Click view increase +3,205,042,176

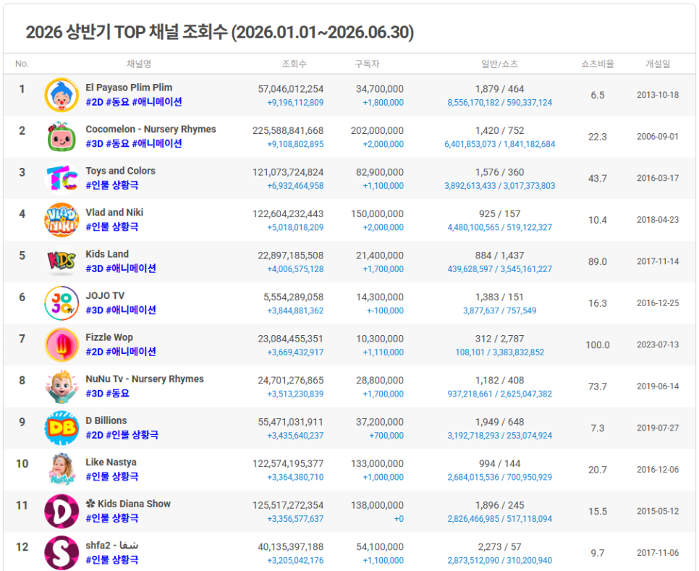coord(295,560)
